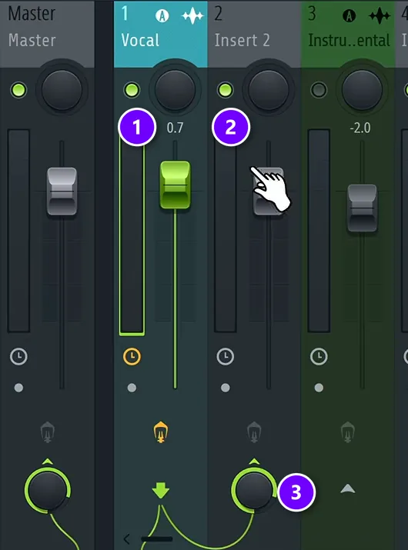The image size is (408, 550).
Task: Click the Vocal track pan knob
Action: pos(176,90)
